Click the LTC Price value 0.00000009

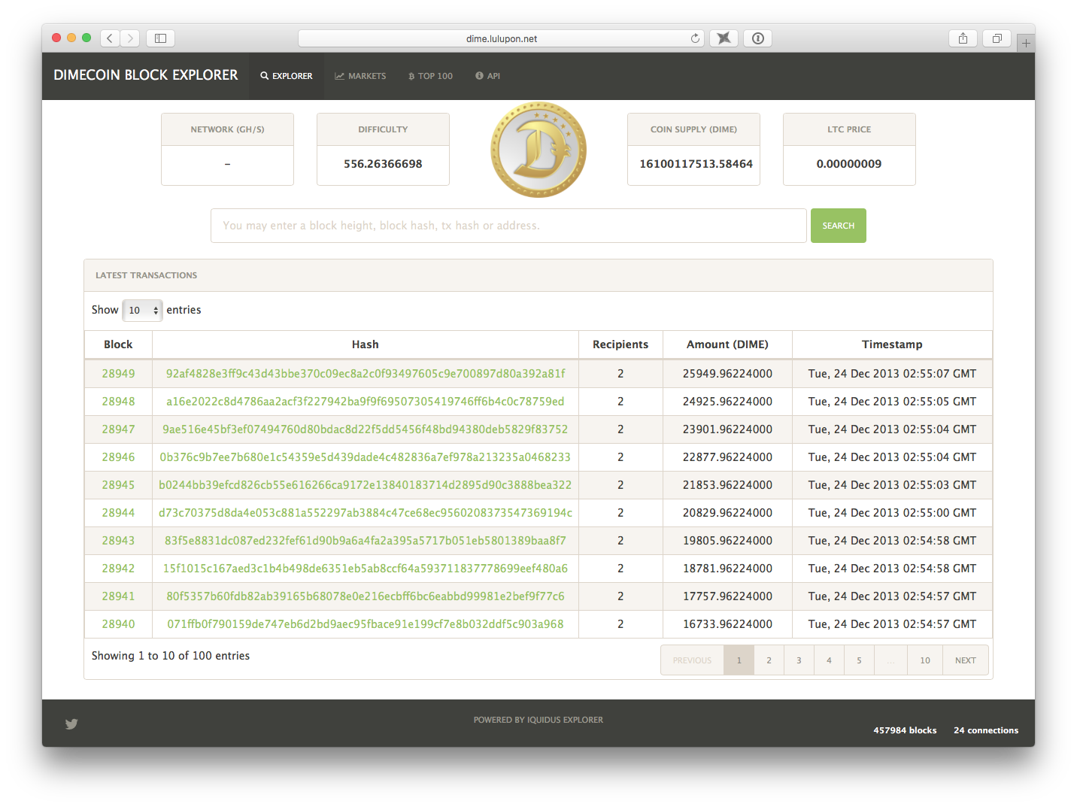click(x=849, y=164)
